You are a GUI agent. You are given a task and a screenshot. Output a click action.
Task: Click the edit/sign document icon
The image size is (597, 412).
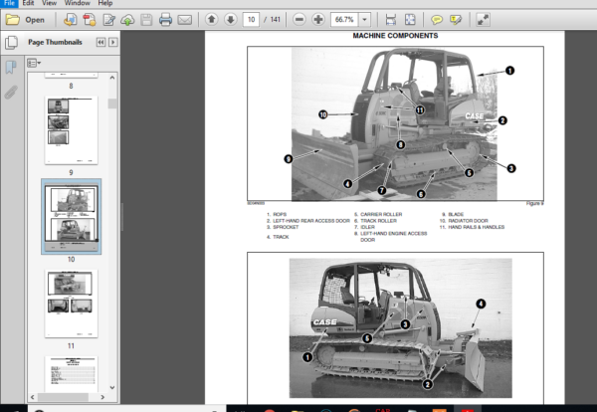click(108, 20)
